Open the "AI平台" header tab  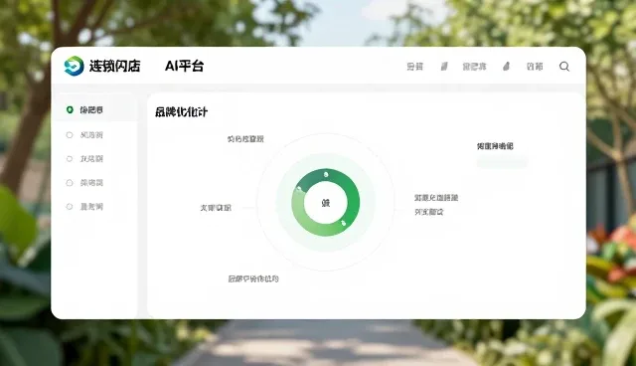(x=184, y=66)
